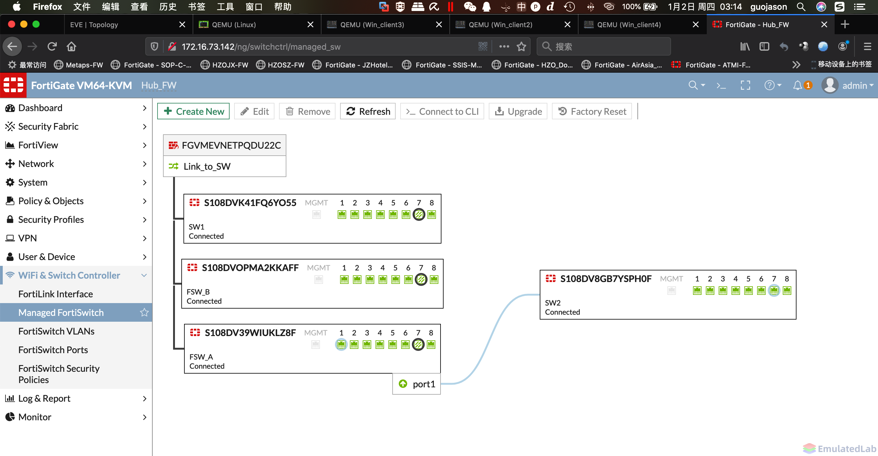Click the Firefox reload page icon

[52, 46]
